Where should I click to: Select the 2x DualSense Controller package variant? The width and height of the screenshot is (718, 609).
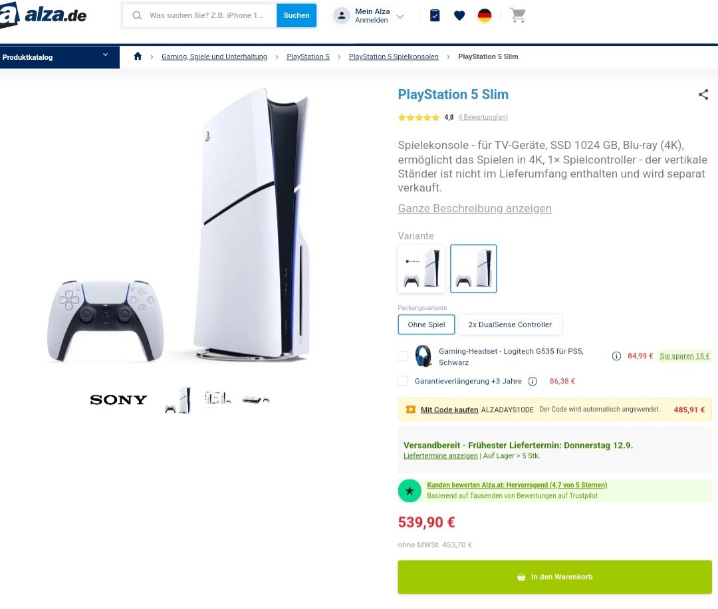510,324
